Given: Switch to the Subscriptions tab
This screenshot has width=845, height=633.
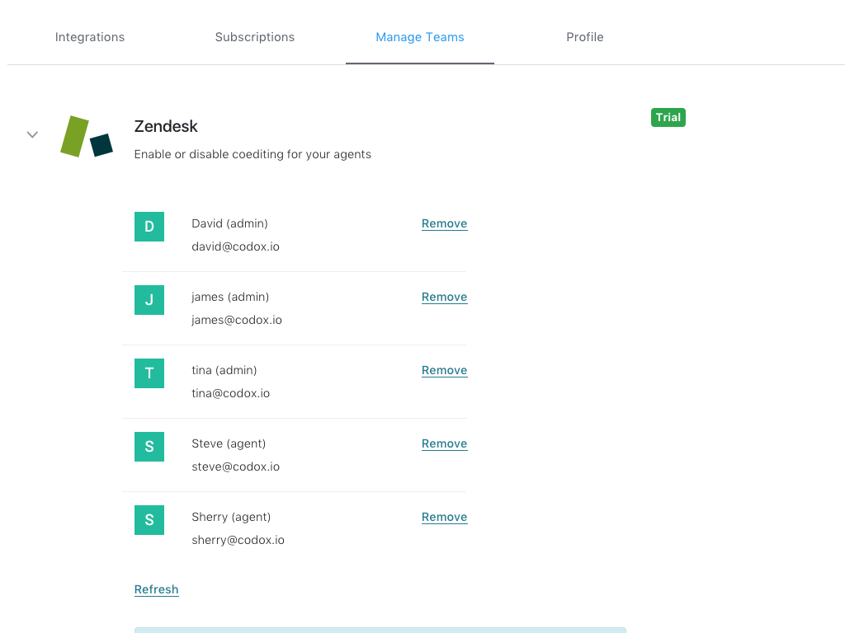Looking at the screenshot, I should (255, 37).
